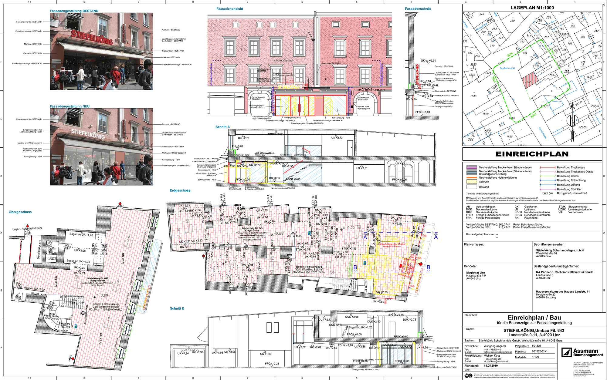This screenshot has width=607, height=380.
Task: Click the north arrow on the Lageplan
Action: [572, 122]
